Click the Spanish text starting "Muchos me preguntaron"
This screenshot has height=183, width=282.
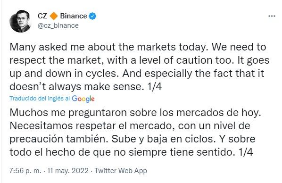135,133
